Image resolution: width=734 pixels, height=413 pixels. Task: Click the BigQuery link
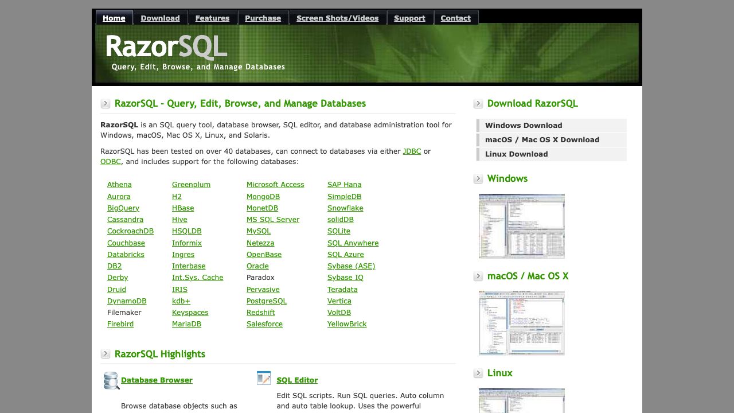click(123, 208)
